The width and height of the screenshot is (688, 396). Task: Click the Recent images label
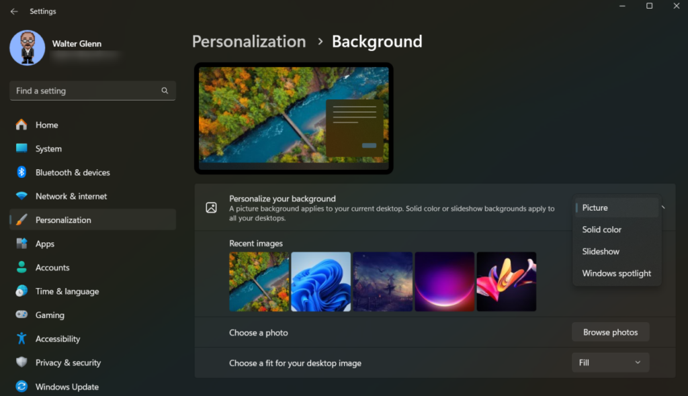256,244
